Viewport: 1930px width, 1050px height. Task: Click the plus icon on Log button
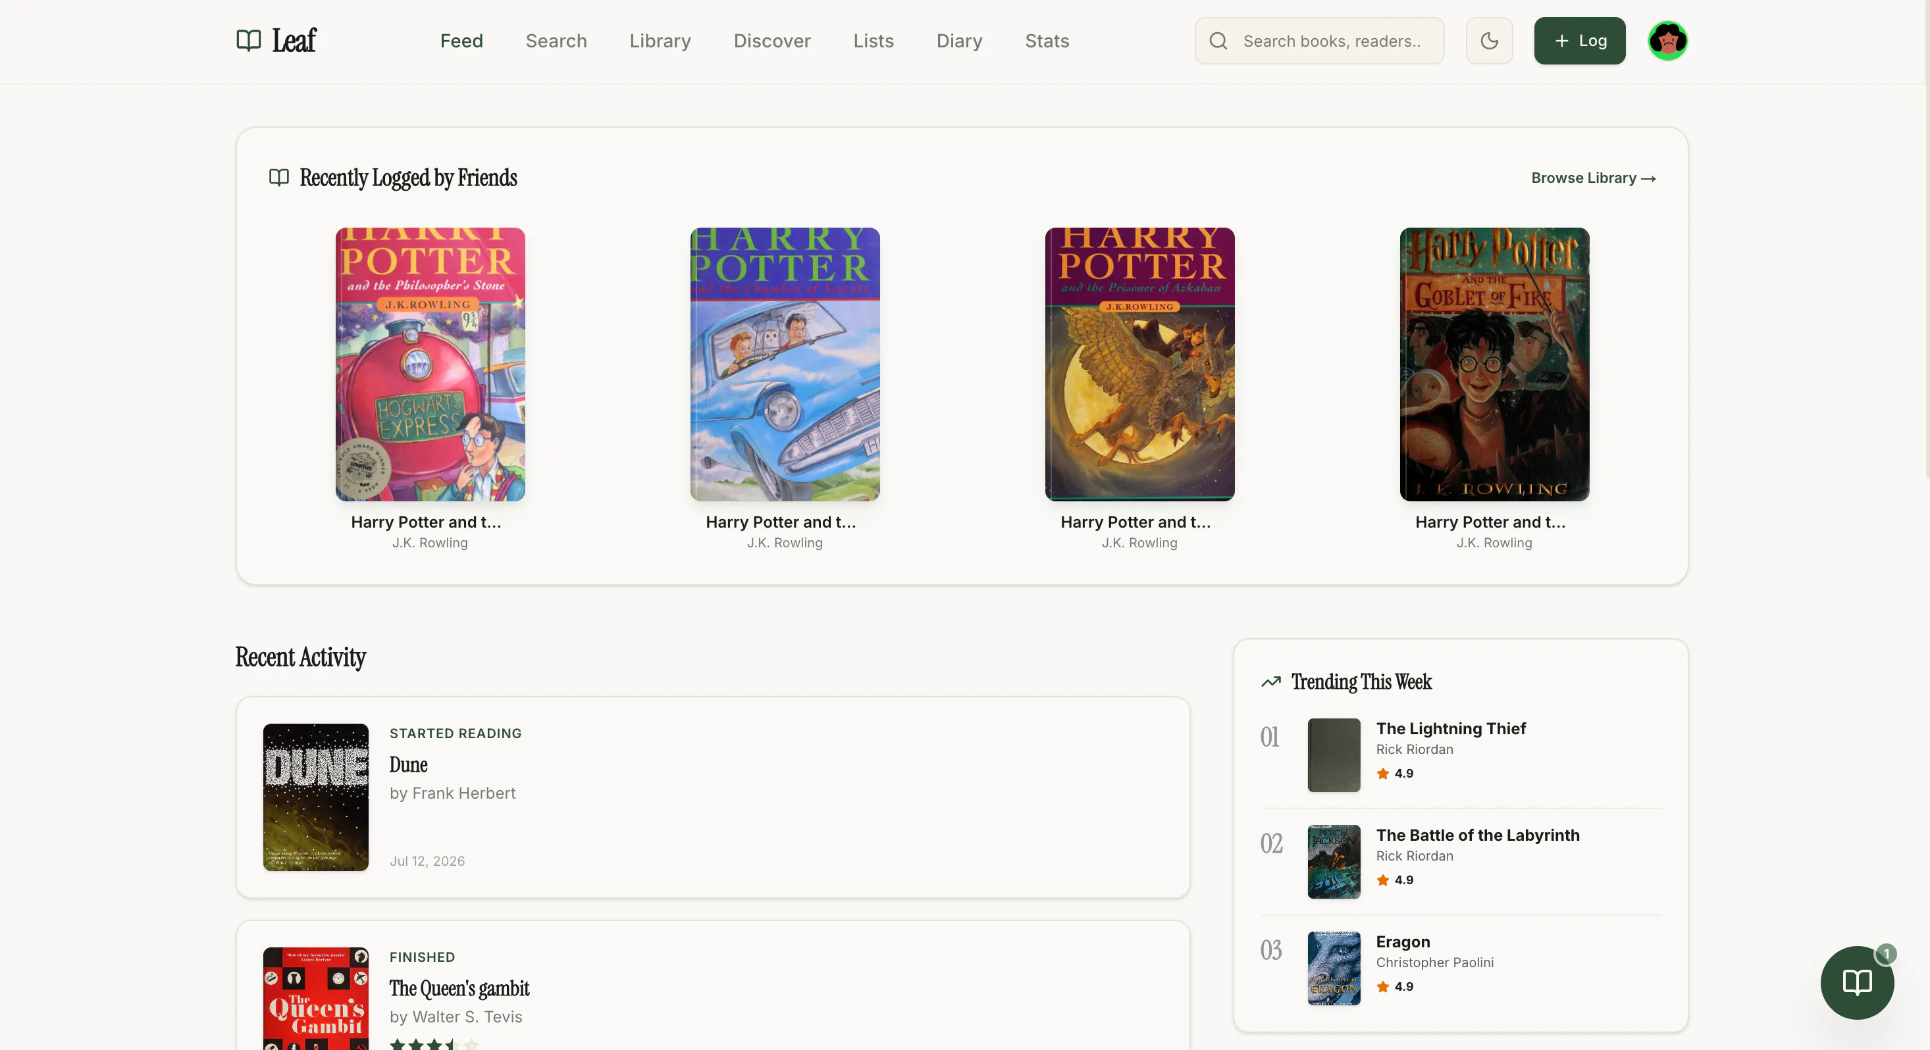pos(1561,40)
